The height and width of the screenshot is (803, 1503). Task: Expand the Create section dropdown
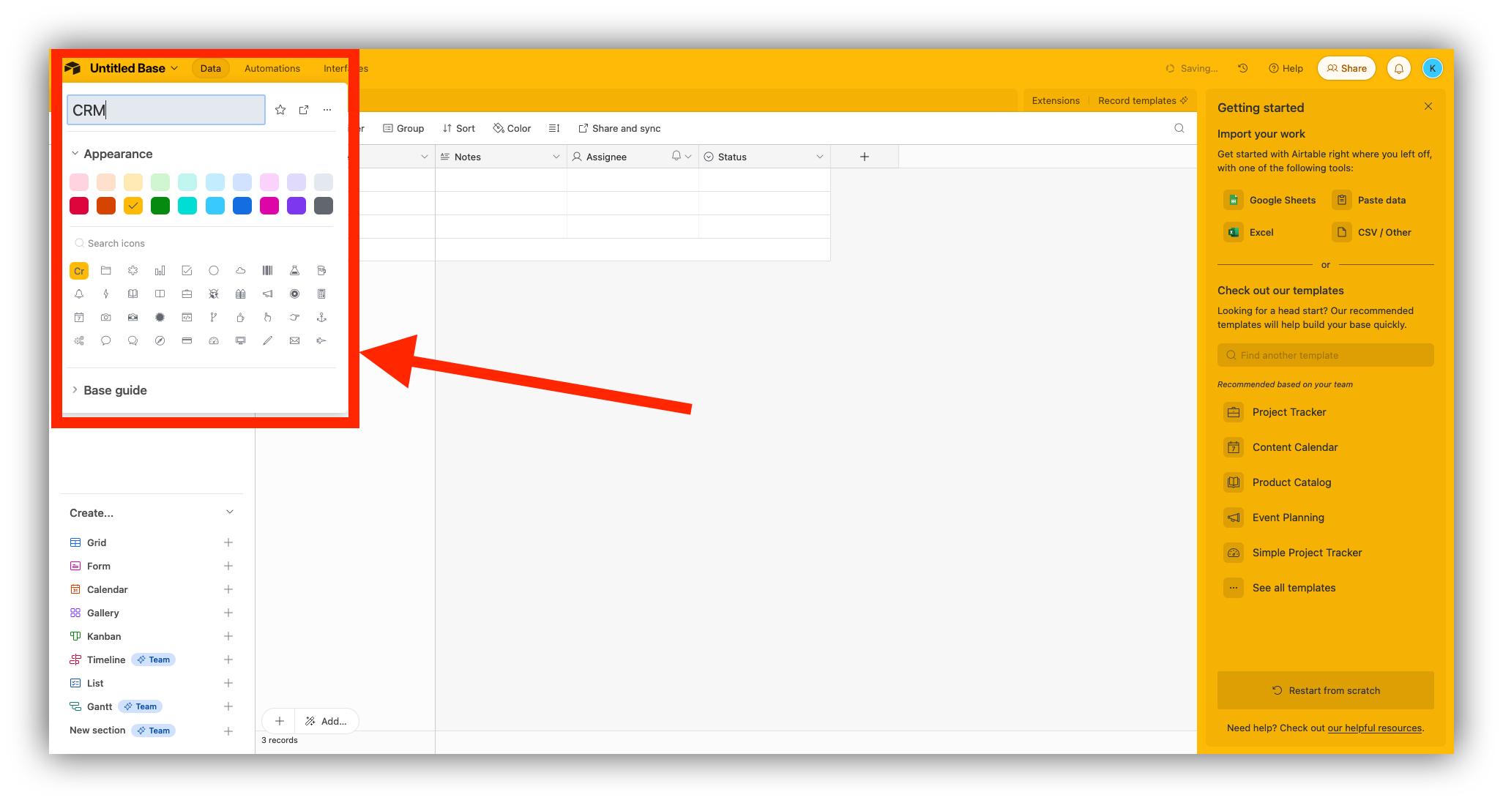tap(231, 513)
